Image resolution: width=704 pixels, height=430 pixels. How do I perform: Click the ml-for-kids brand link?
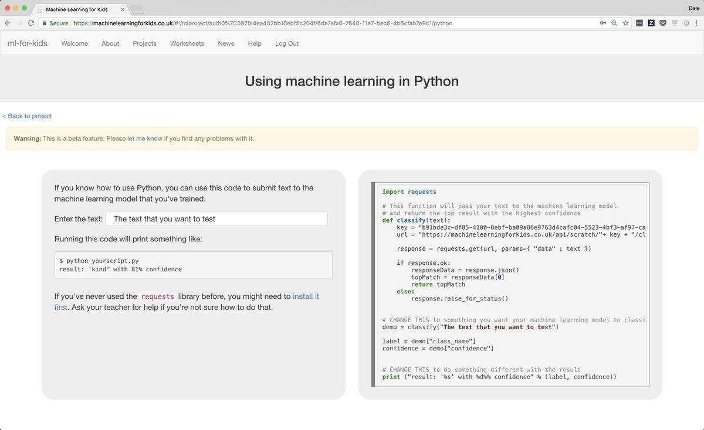point(27,43)
